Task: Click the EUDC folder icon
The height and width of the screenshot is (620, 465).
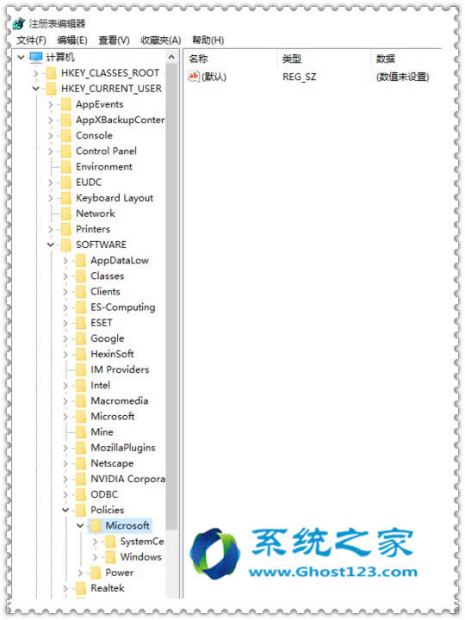Action: (66, 183)
